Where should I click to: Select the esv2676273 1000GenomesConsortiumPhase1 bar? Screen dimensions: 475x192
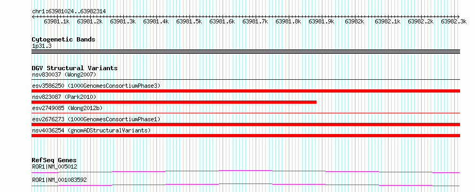tap(246, 124)
